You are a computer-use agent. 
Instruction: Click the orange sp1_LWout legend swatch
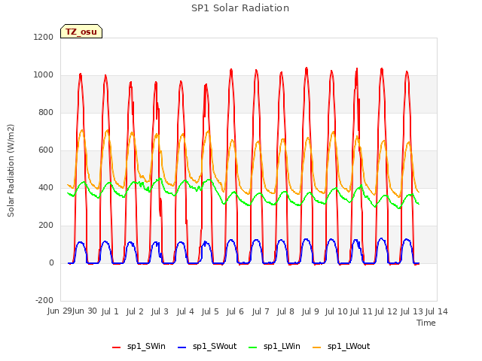click(316, 347)
